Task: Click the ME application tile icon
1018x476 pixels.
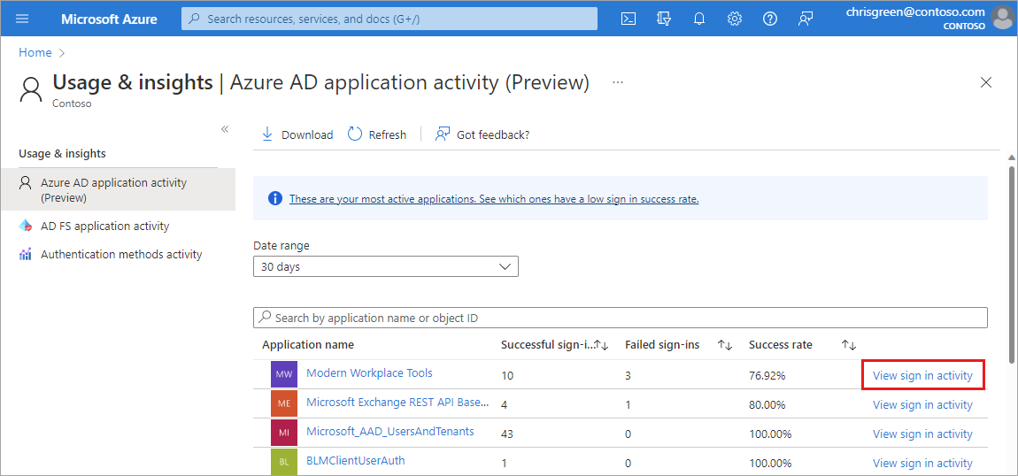Action: 284,404
